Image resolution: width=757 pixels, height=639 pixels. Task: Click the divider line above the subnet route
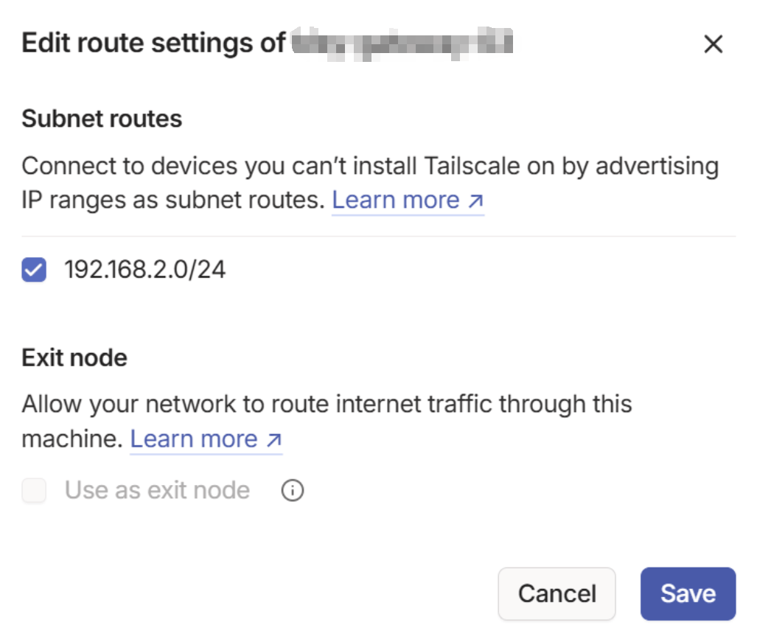point(378,237)
